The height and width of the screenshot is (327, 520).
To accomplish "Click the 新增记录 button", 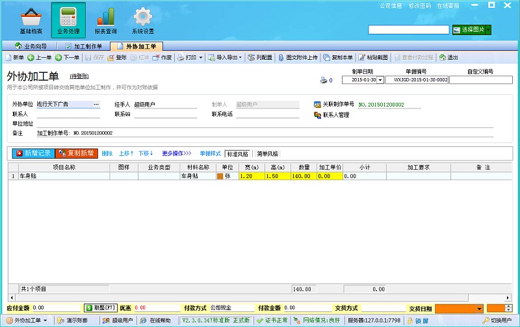I will click(x=32, y=154).
